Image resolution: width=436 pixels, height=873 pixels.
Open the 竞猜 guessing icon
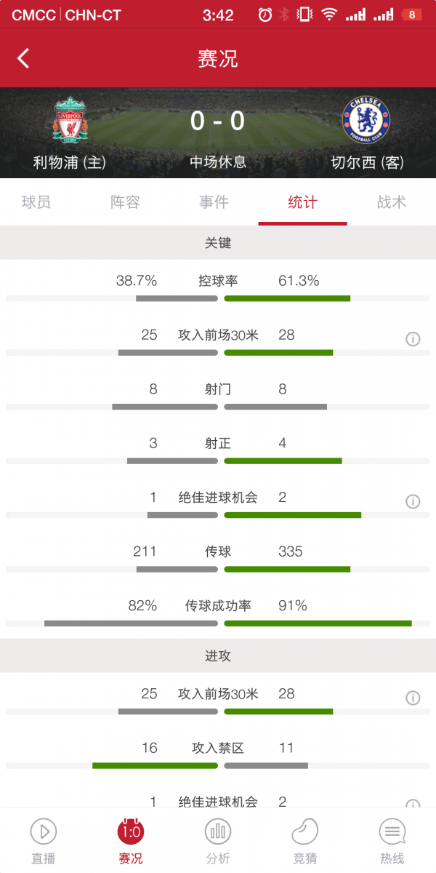pyautogui.click(x=305, y=832)
